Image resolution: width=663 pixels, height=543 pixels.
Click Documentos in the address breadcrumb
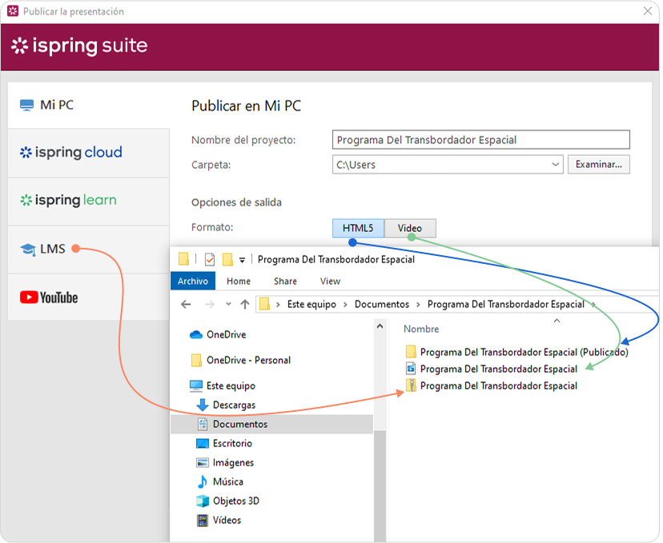(382, 305)
